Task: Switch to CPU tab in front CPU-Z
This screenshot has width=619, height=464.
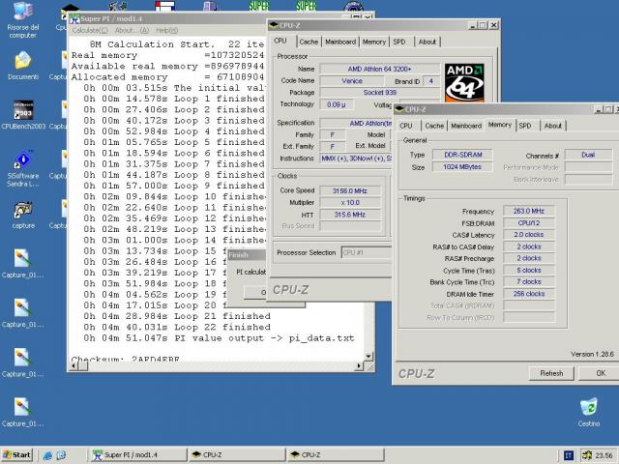Action: (x=406, y=126)
